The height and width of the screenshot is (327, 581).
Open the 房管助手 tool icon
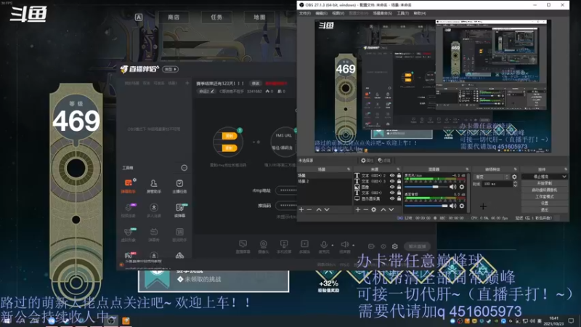coord(154,186)
